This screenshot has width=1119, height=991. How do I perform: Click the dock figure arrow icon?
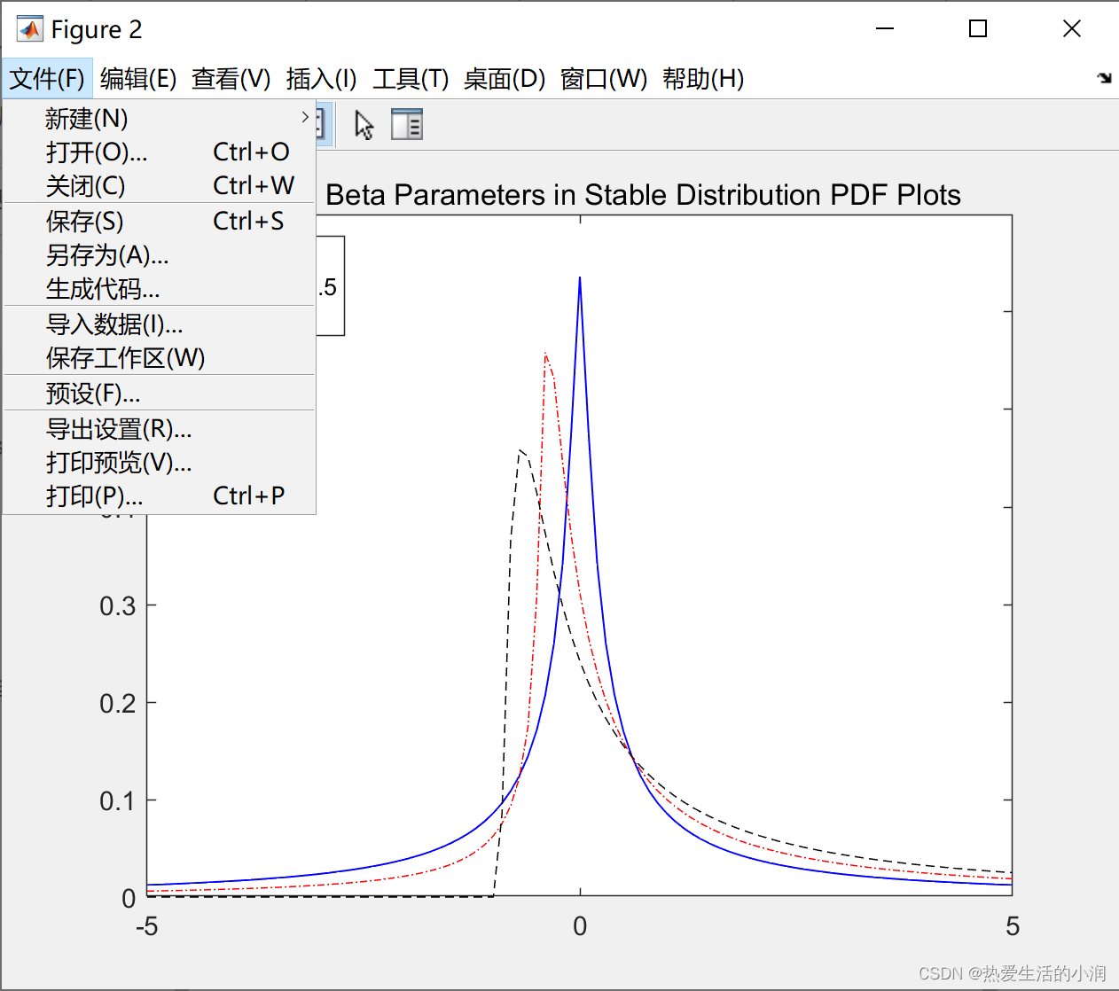click(1104, 78)
